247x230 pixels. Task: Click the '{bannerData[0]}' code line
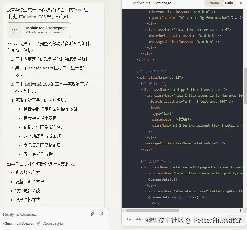coord(163,179)
